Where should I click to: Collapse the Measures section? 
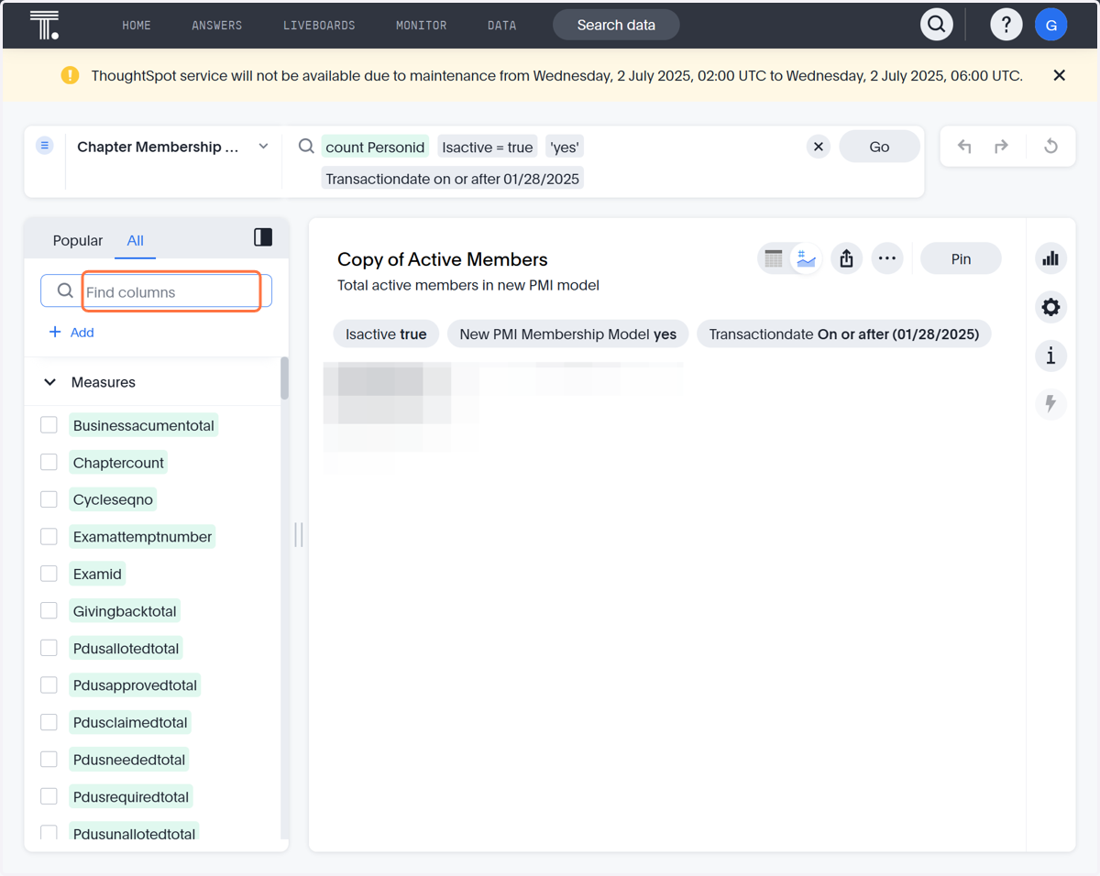[50, 382]
